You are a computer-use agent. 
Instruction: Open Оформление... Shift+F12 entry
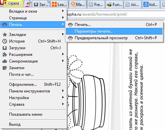point(33,84)
